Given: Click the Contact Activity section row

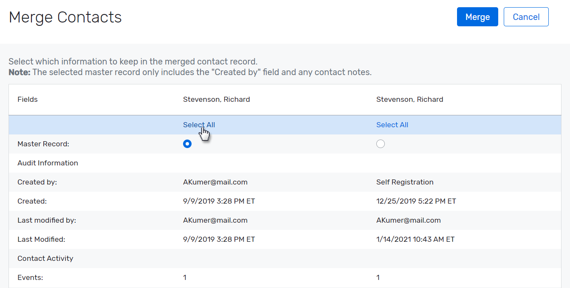Looking at the screenshot, I should 45,258.
